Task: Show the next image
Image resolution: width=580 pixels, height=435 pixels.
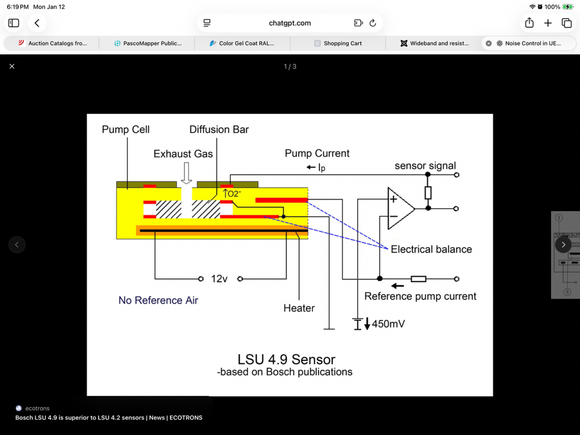Action: (563, 245)
